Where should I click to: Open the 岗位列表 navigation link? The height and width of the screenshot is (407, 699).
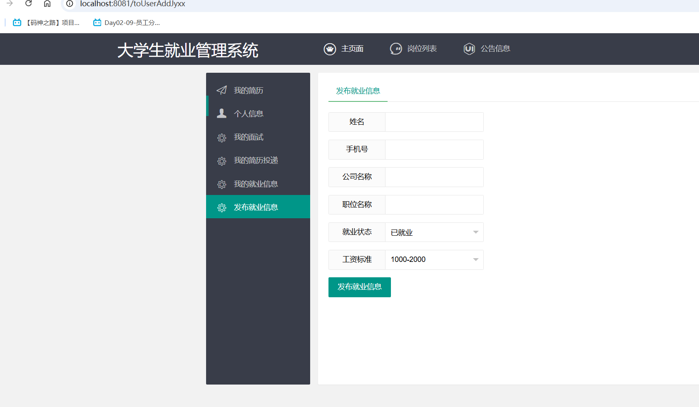421,49
